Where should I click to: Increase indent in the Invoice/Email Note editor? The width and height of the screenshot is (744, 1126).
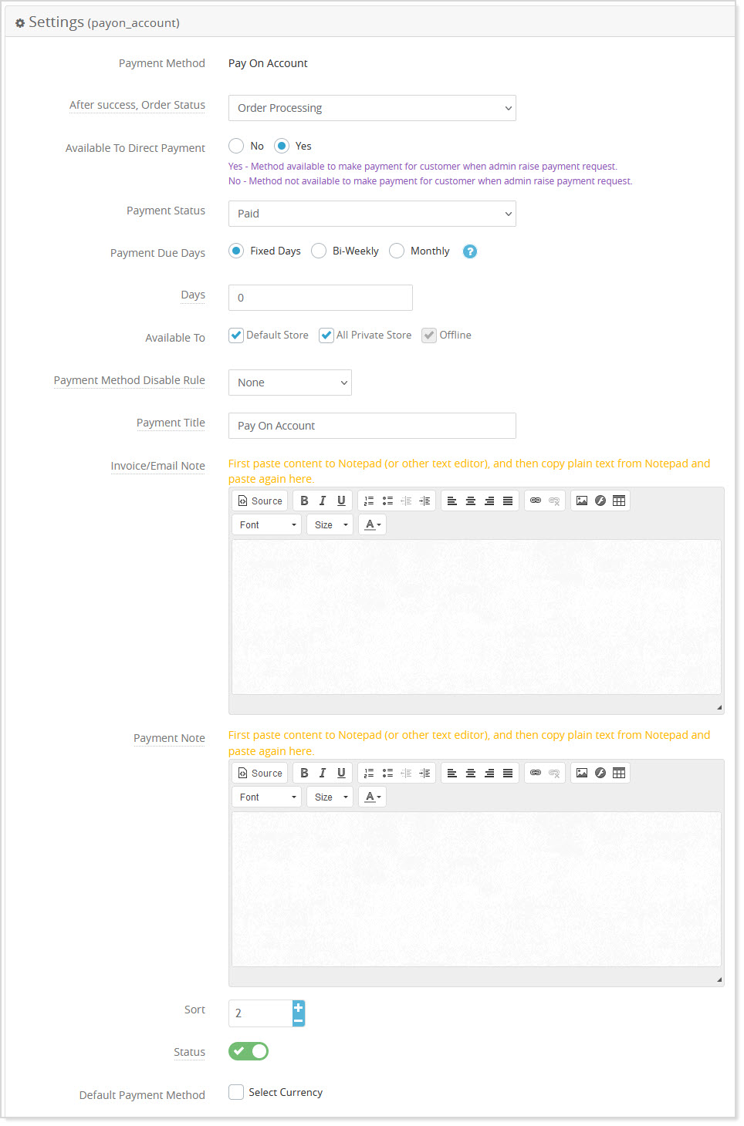coord(424,500)
